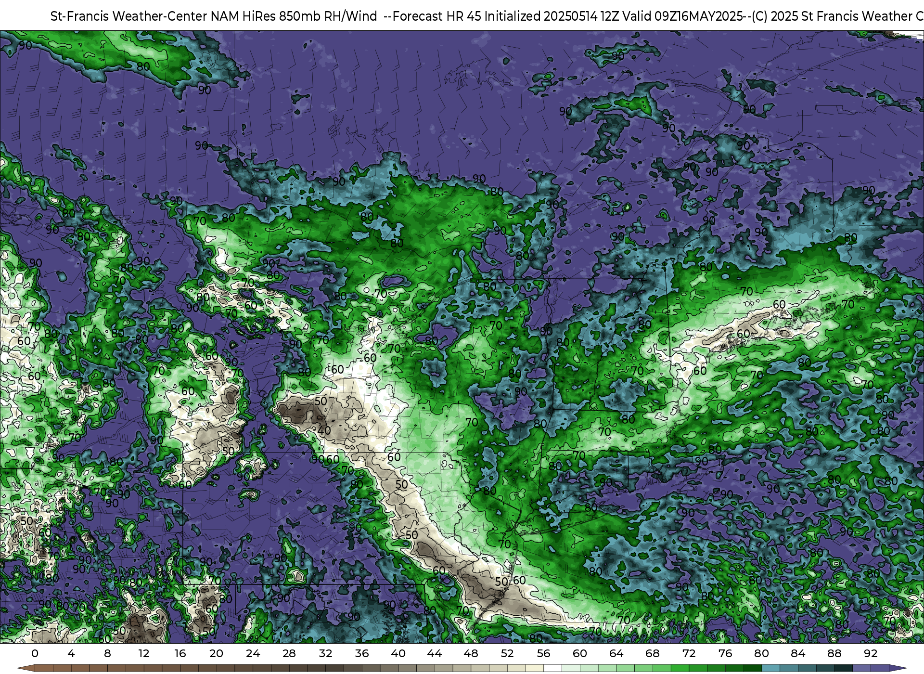924x674 pixels.
Task: Click the 92 label on the color scale
Action: pos(871,653)
